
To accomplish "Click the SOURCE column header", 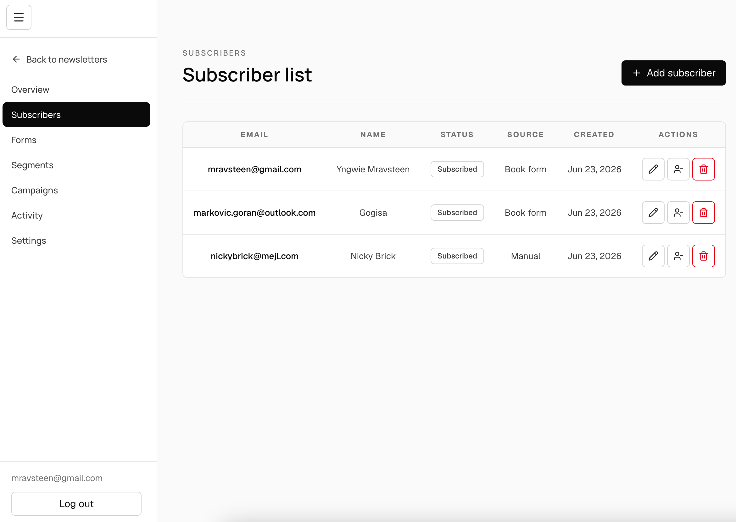I will pos(525,135).
